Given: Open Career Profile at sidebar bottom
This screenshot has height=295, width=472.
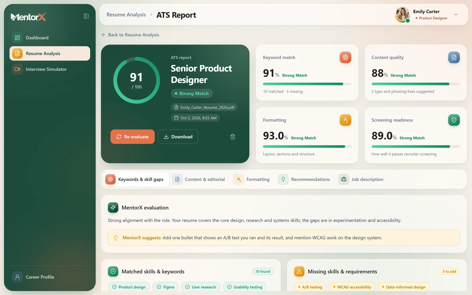Looking at the screenshot, I should [x=50, y=277].
